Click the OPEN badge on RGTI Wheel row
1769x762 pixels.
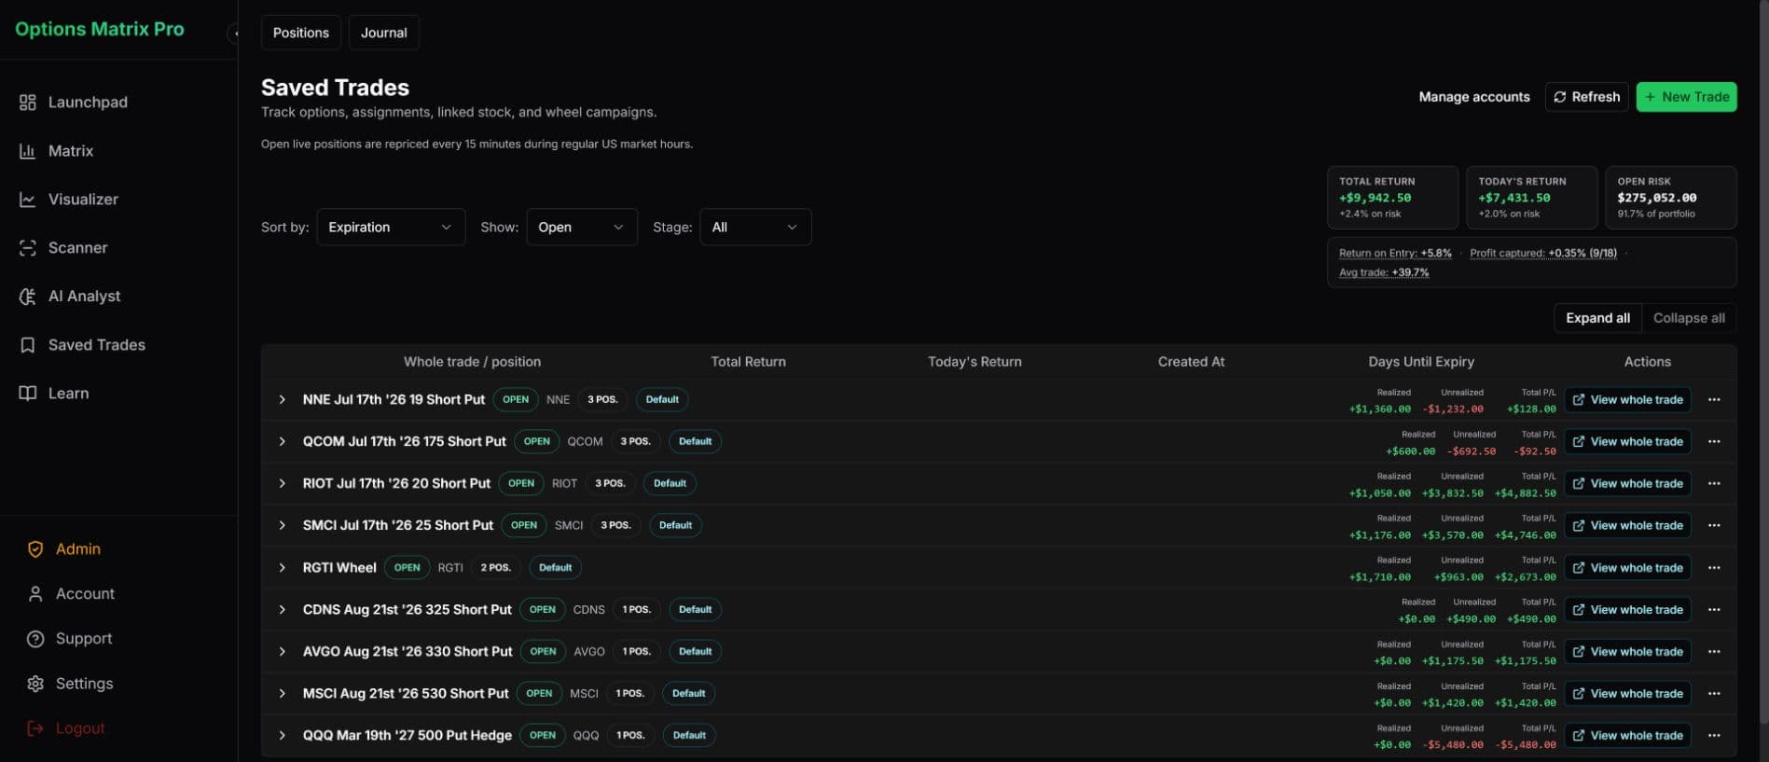click(407, 567)
